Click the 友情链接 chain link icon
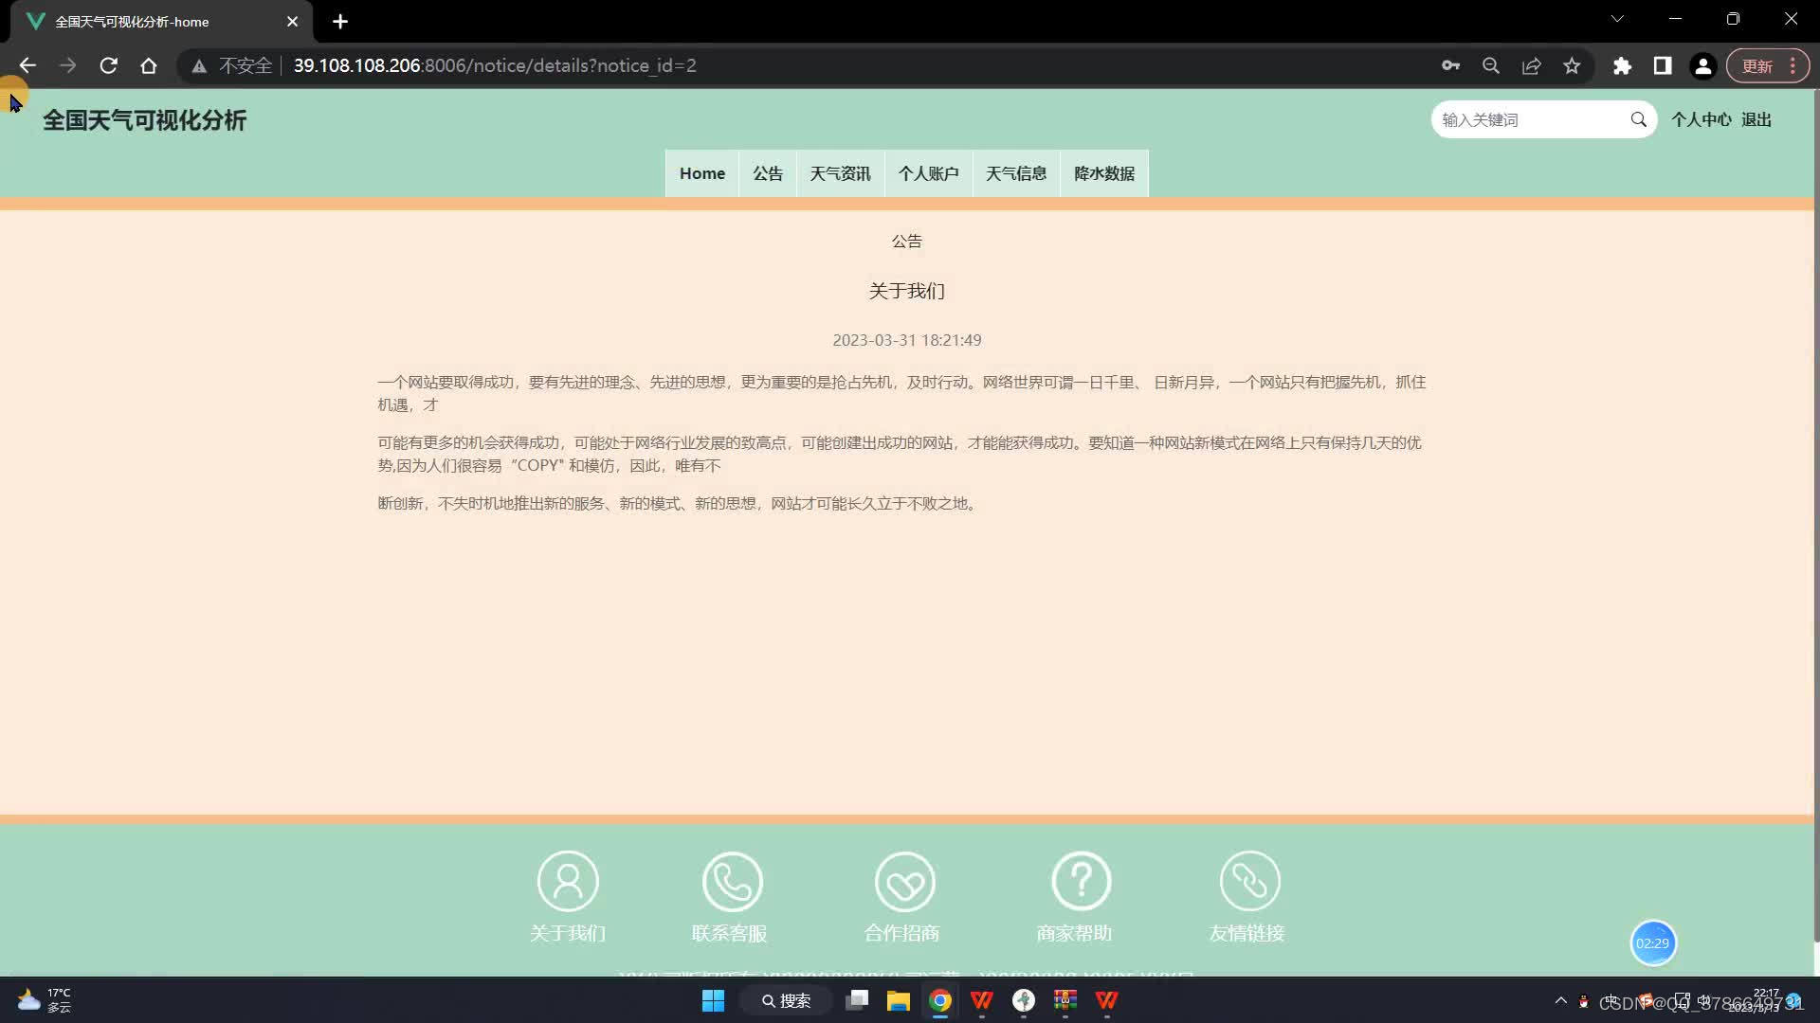Screen dimensions: 1820x1023 point(1249,881)
